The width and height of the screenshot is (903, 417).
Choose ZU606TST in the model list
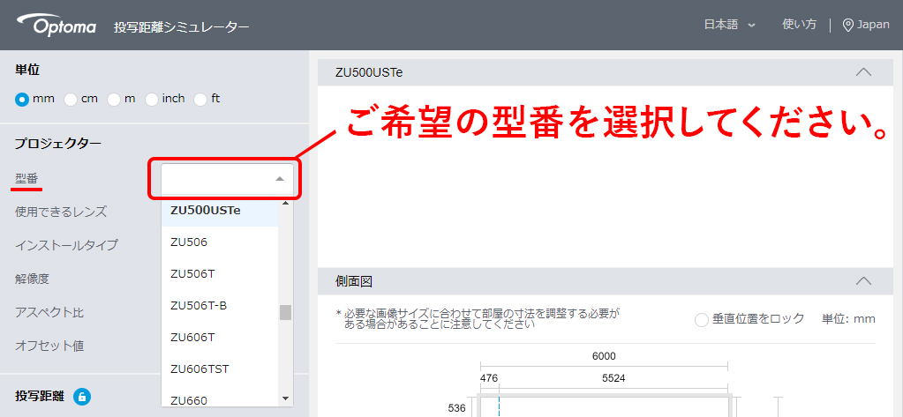[199, 369]
